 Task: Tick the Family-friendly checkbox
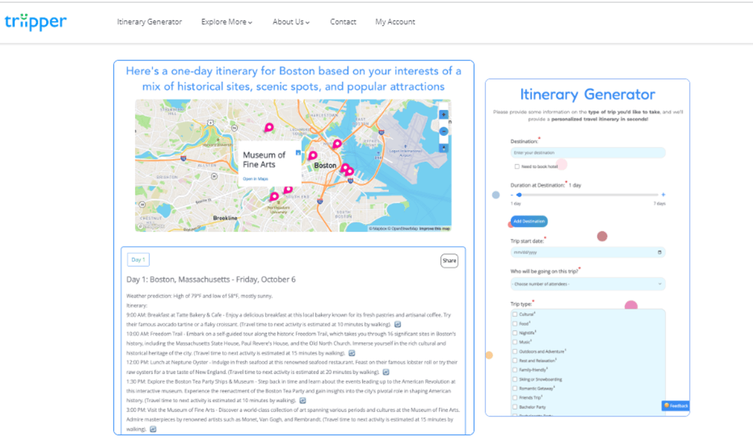515,370
